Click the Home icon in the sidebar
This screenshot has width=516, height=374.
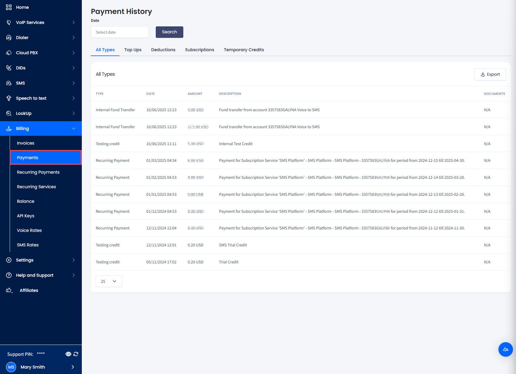(9, 7)
